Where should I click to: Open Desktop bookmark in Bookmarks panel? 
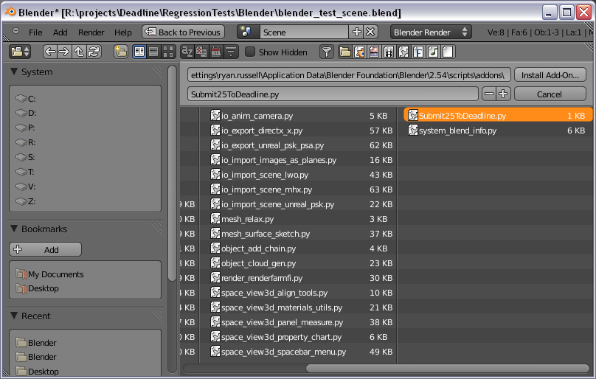[x=85, y=288]
